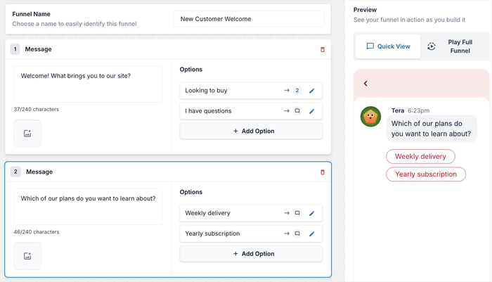Screen dimensions: 492x282
Task: Delete Message 2 with trash icon
Action: 323,172
